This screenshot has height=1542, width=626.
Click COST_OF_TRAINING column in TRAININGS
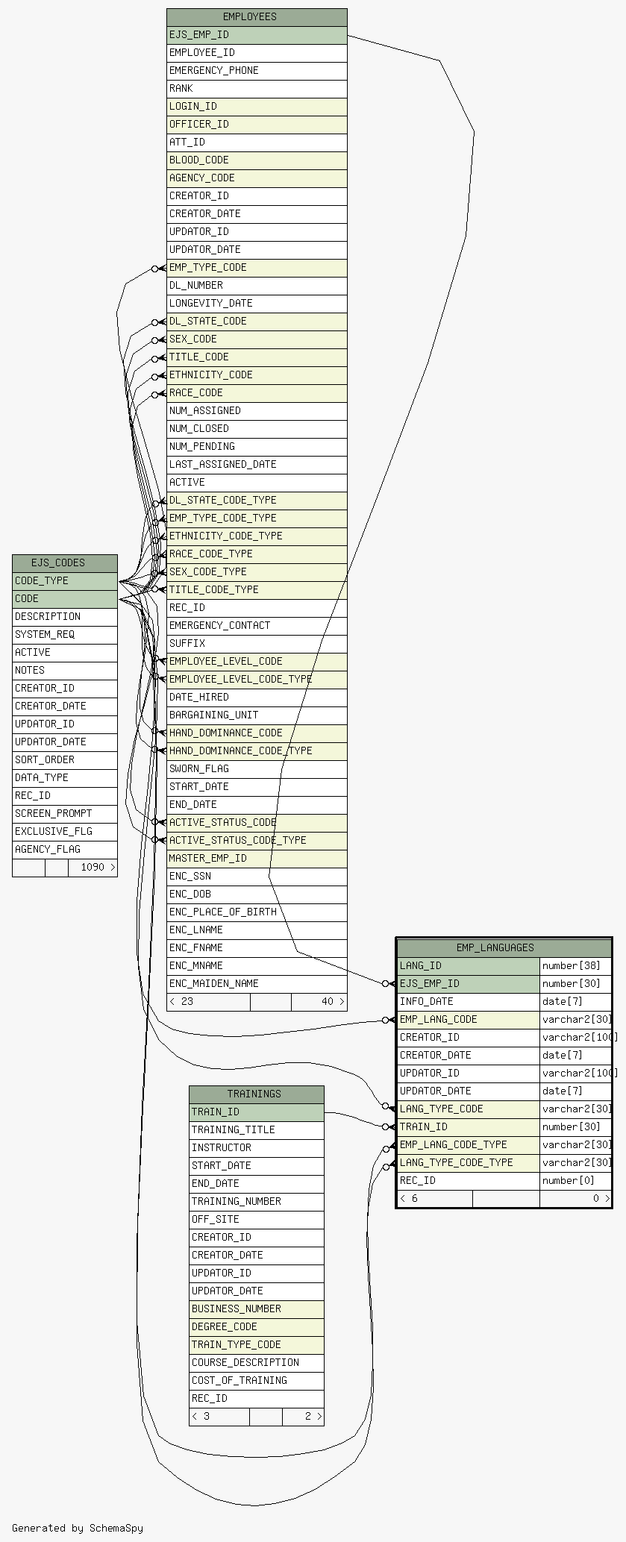pos(257,1381)
